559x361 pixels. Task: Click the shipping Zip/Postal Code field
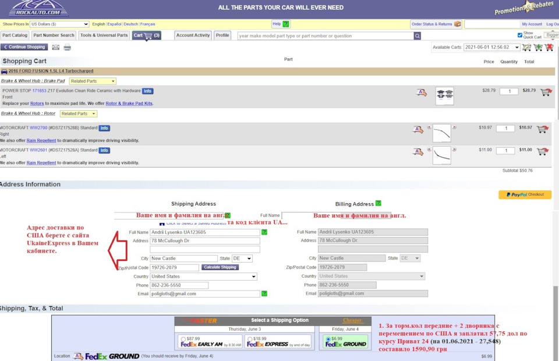pos(174,267)
